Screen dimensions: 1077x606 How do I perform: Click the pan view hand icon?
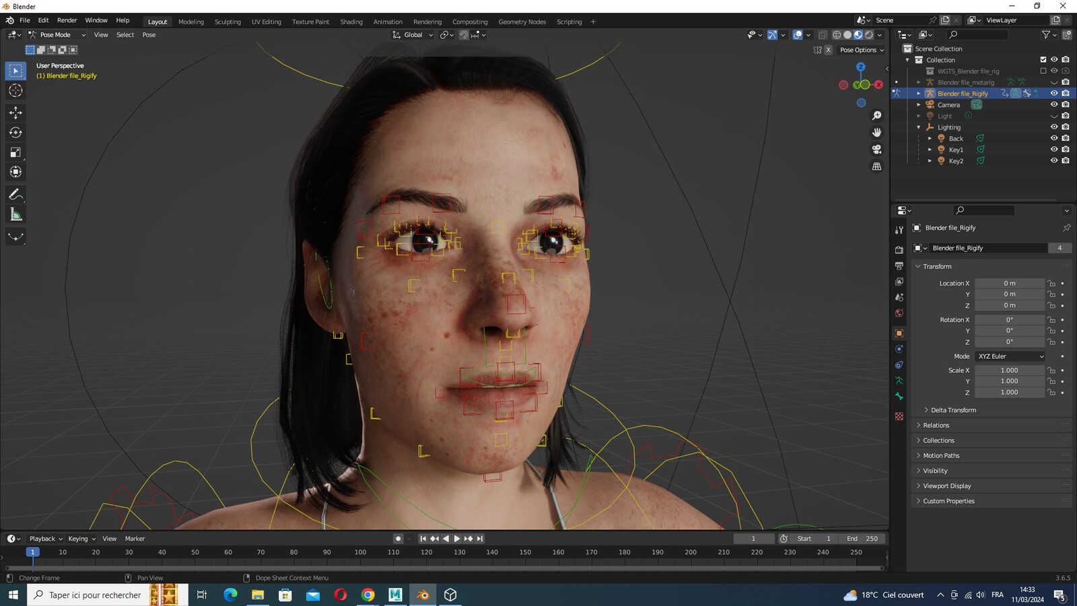point(876,133)
